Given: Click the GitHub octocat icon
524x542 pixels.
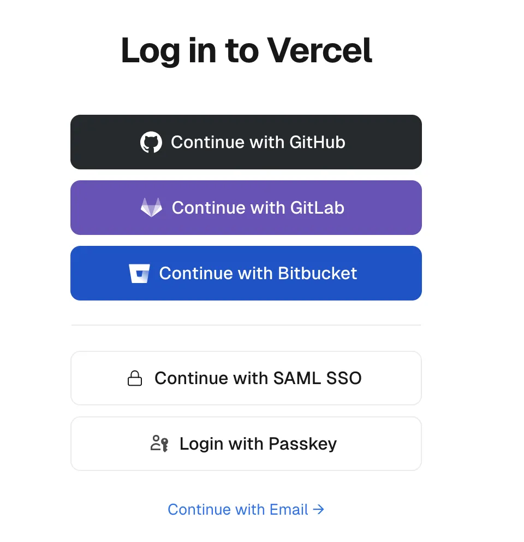Looking at the screenshot, I should click(x=151, y=143).
